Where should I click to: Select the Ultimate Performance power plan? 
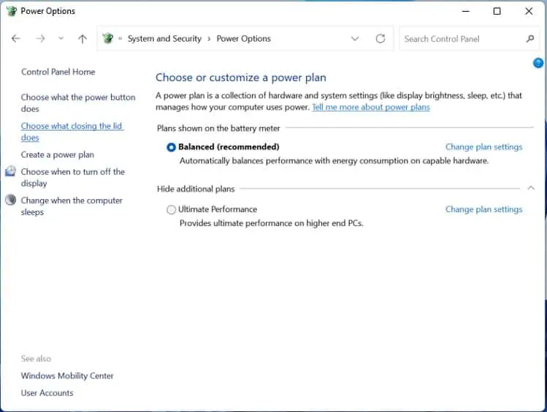point(172,209)
